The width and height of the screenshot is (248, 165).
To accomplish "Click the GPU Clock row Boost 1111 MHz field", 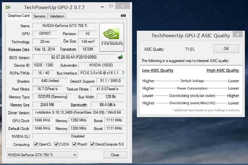I will tap(114, 120).
